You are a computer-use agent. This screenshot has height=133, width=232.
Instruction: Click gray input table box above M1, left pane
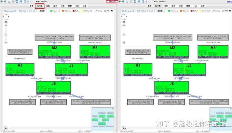pyautogui.click(x=20, y=52)
